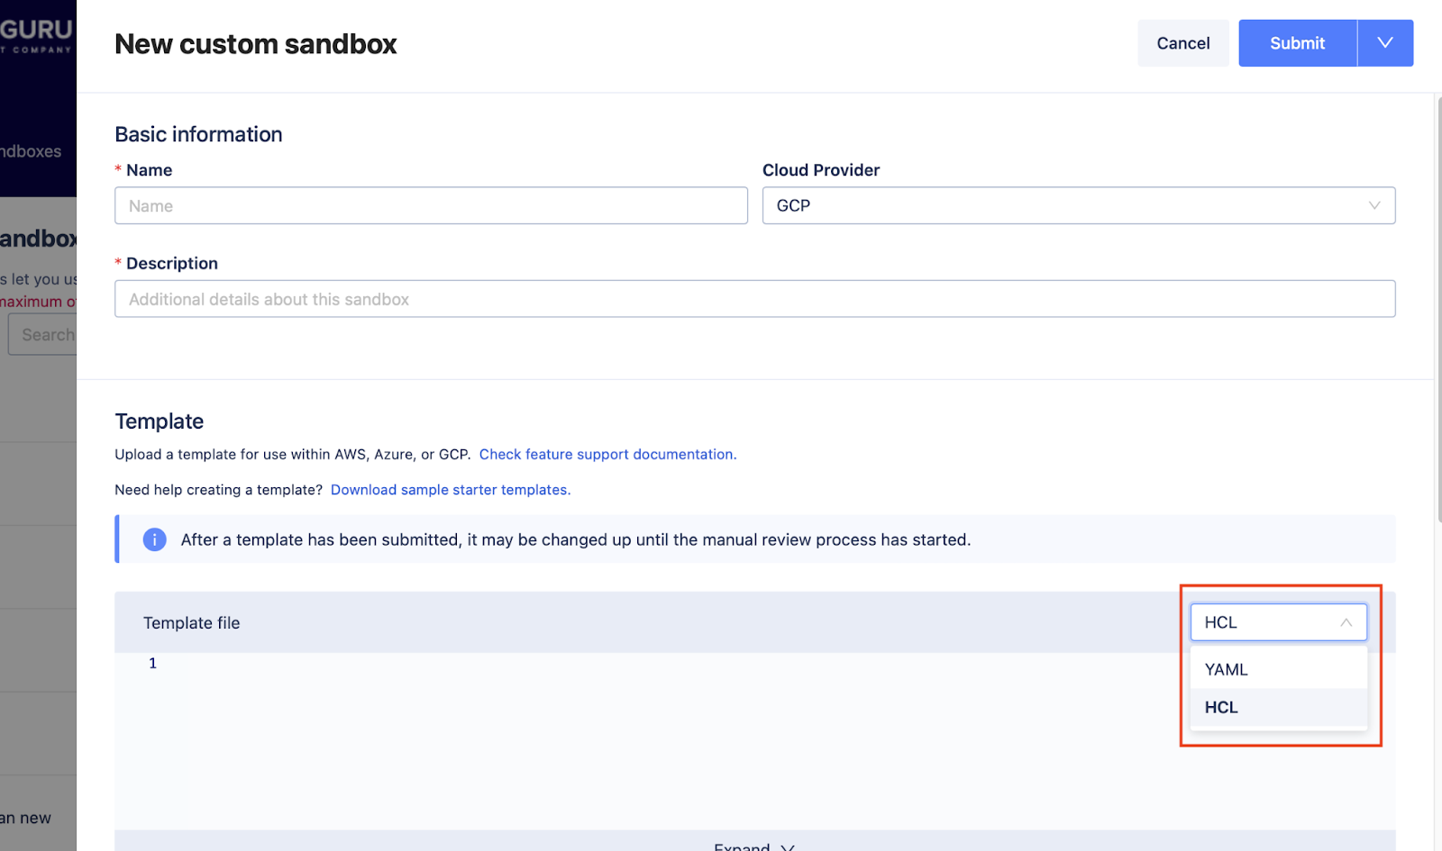Click the red asterisk beside Name label
Screen dimensions: 1442x851
(x=118, y=169)
